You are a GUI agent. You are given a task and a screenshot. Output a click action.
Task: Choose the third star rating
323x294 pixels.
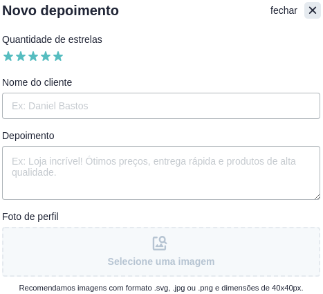point(33,56)
